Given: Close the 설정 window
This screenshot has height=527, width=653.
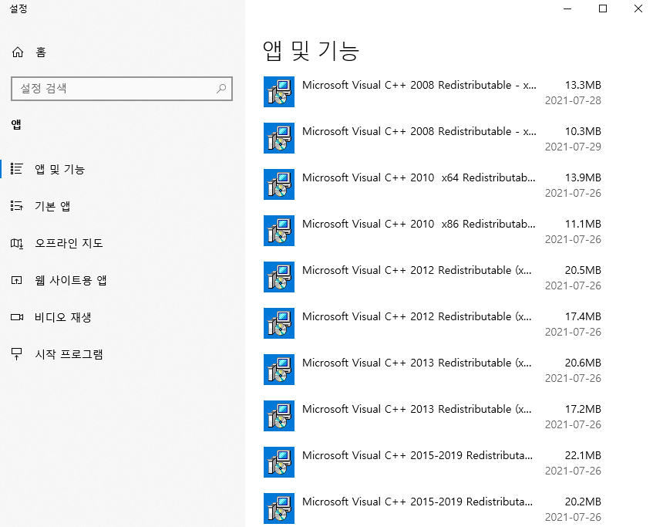Looking at the screenshot, I should pyautogui.click(x=638, y=8).
